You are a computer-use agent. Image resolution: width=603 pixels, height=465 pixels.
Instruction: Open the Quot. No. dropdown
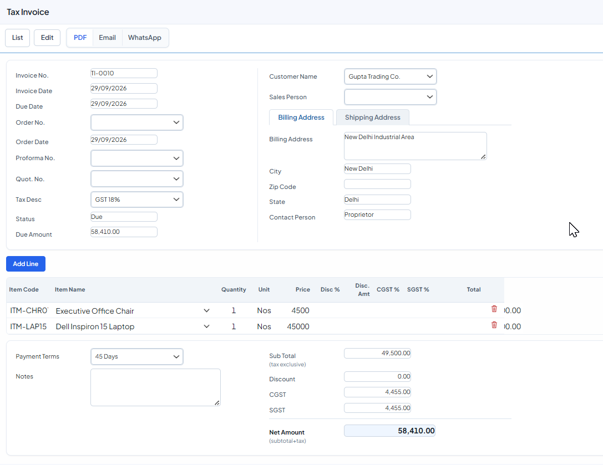tap(137, 178)
